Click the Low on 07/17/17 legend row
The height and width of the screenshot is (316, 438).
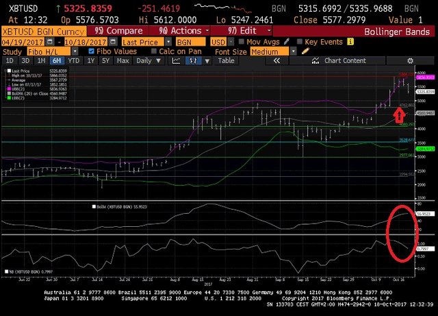(36, 84)
